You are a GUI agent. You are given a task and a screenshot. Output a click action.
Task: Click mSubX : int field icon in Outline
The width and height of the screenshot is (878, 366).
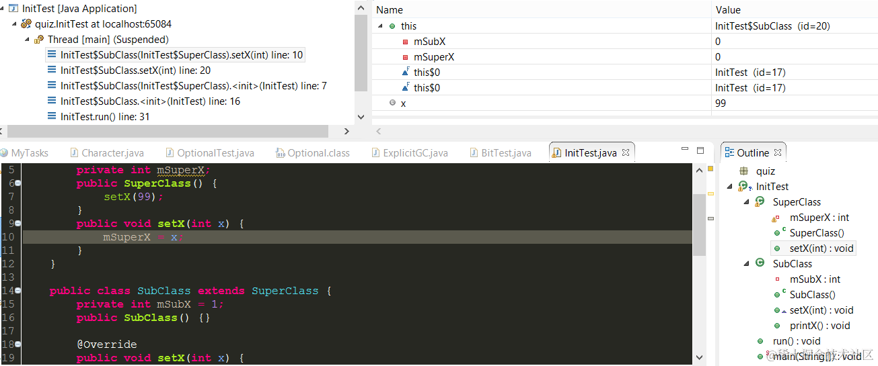point(777,279)
